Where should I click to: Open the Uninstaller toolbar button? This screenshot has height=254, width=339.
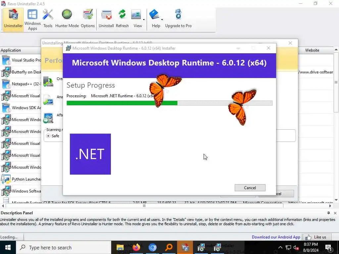(x=13, y=20)
